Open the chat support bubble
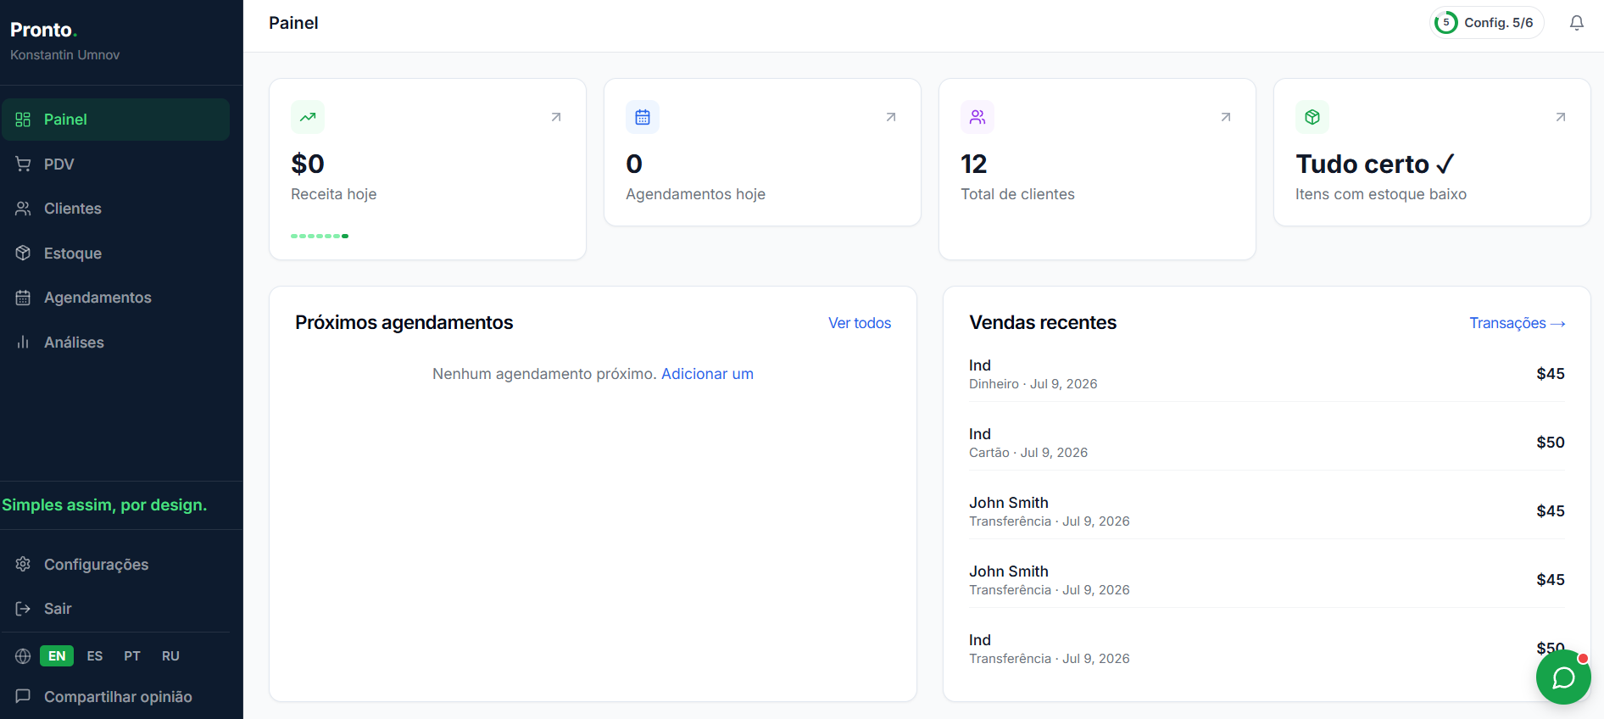1604x719 pixels. click(1563, 677)
